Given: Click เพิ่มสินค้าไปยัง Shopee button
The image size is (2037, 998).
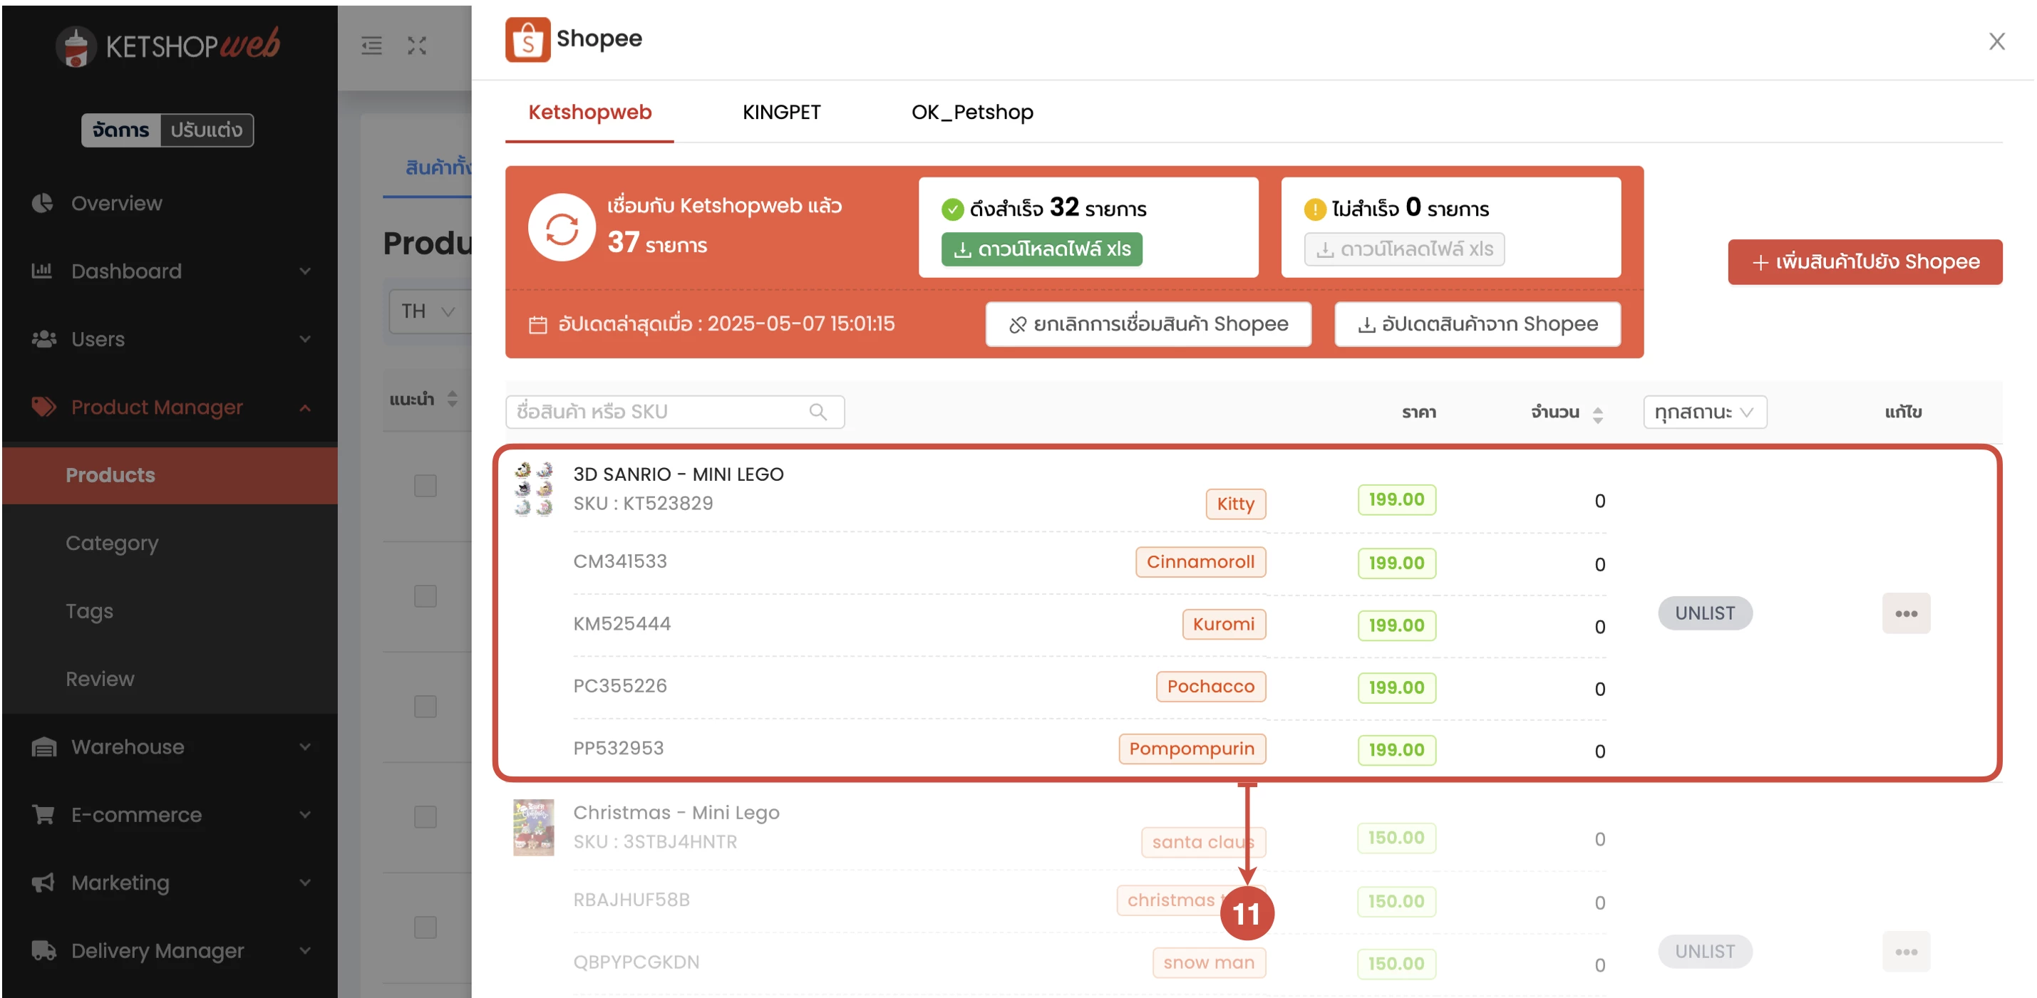Looking at the screenshot, I should click(1865, 261).
